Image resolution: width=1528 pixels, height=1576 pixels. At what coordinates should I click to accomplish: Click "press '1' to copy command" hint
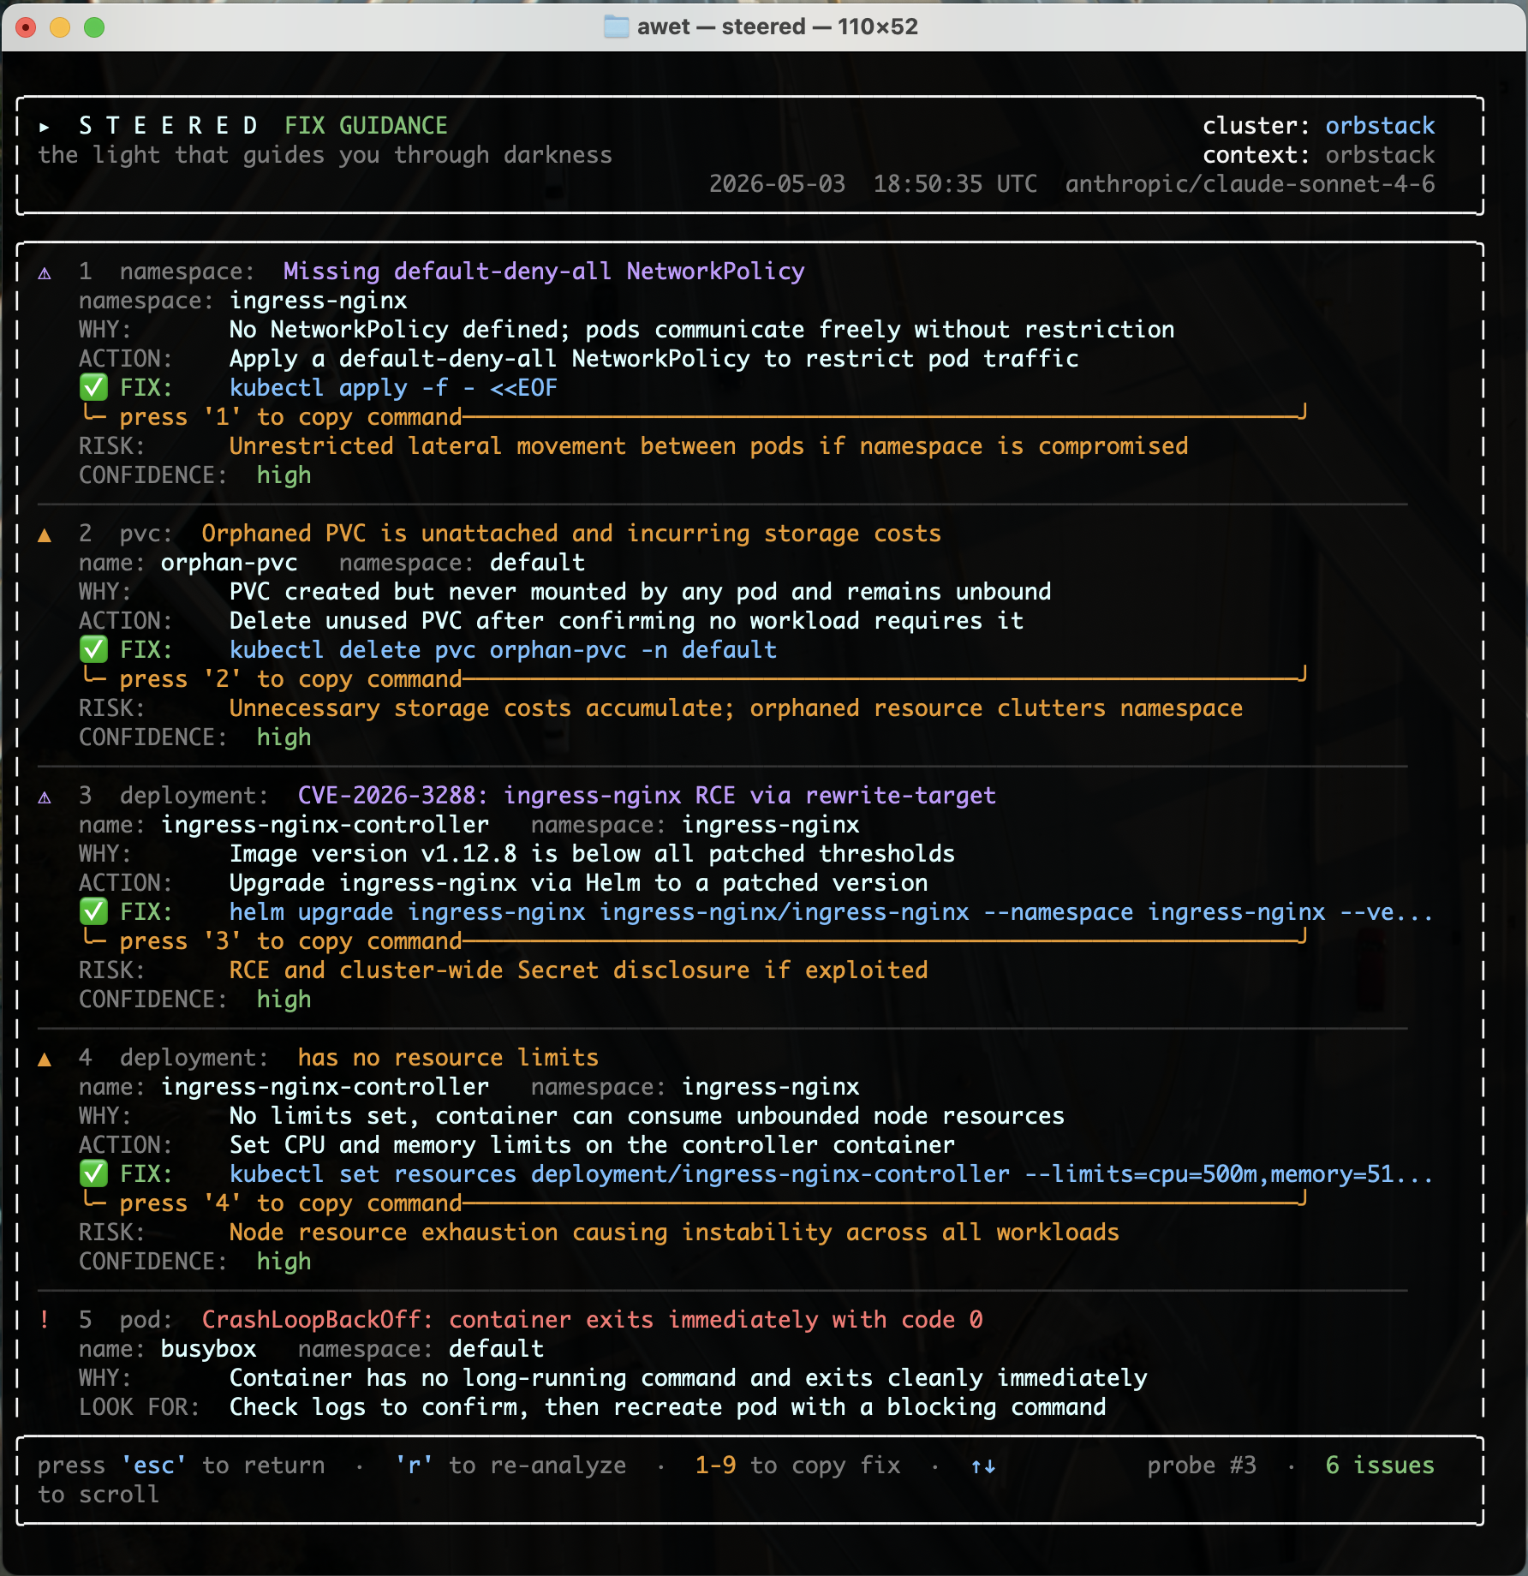(x=290, y=417)
